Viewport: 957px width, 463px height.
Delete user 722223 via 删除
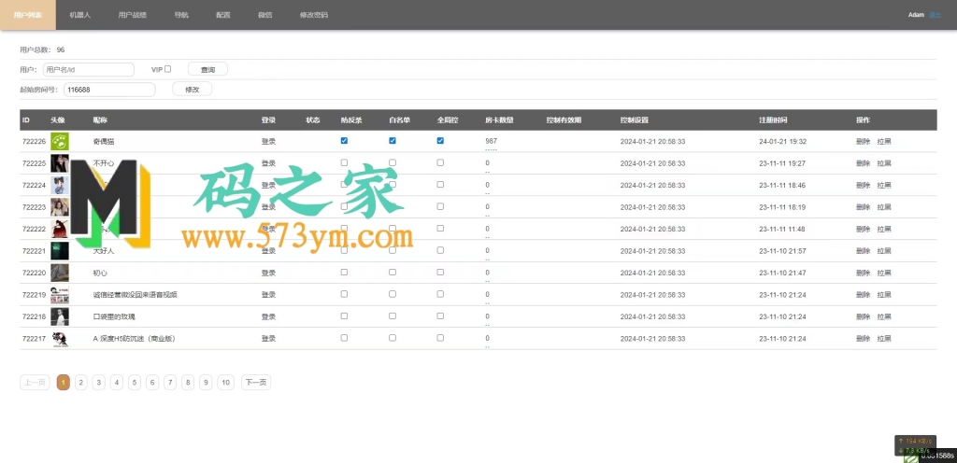pos(863,207)
